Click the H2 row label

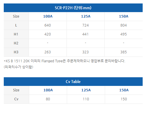click(x=16, y=43)
